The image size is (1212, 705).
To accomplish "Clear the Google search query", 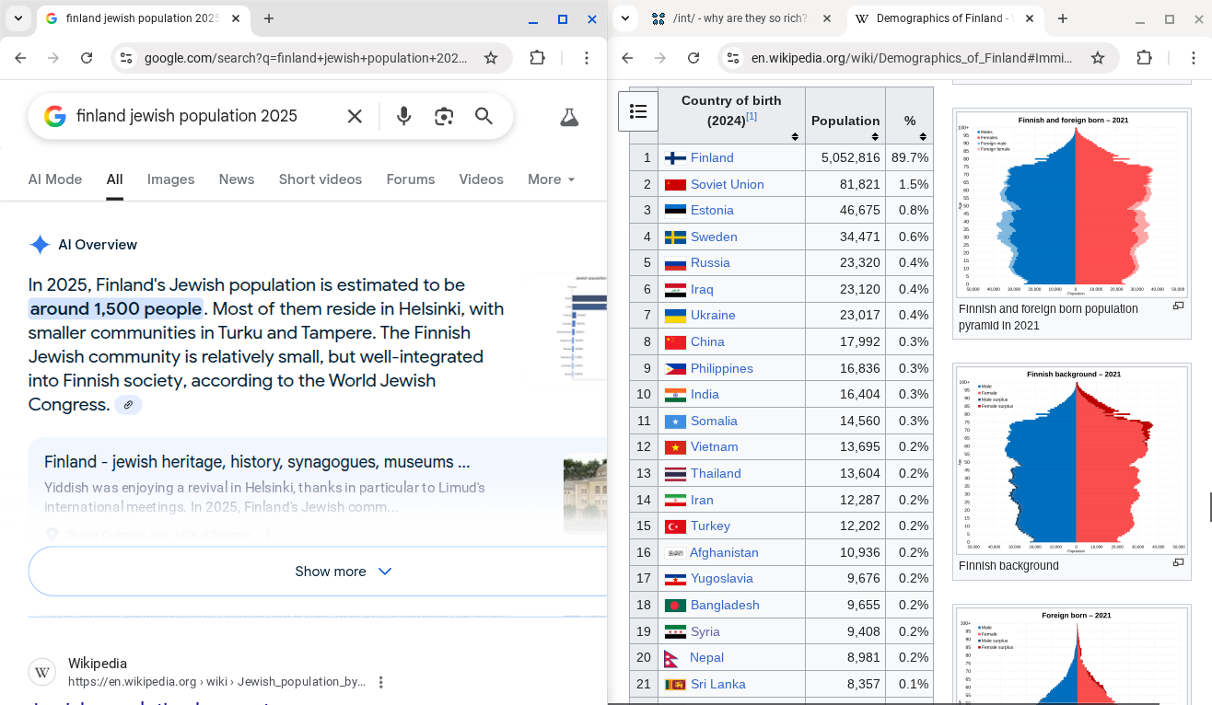I will tap(355, 116).
